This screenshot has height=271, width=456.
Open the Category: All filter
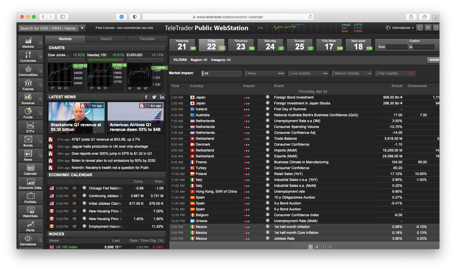221,60
